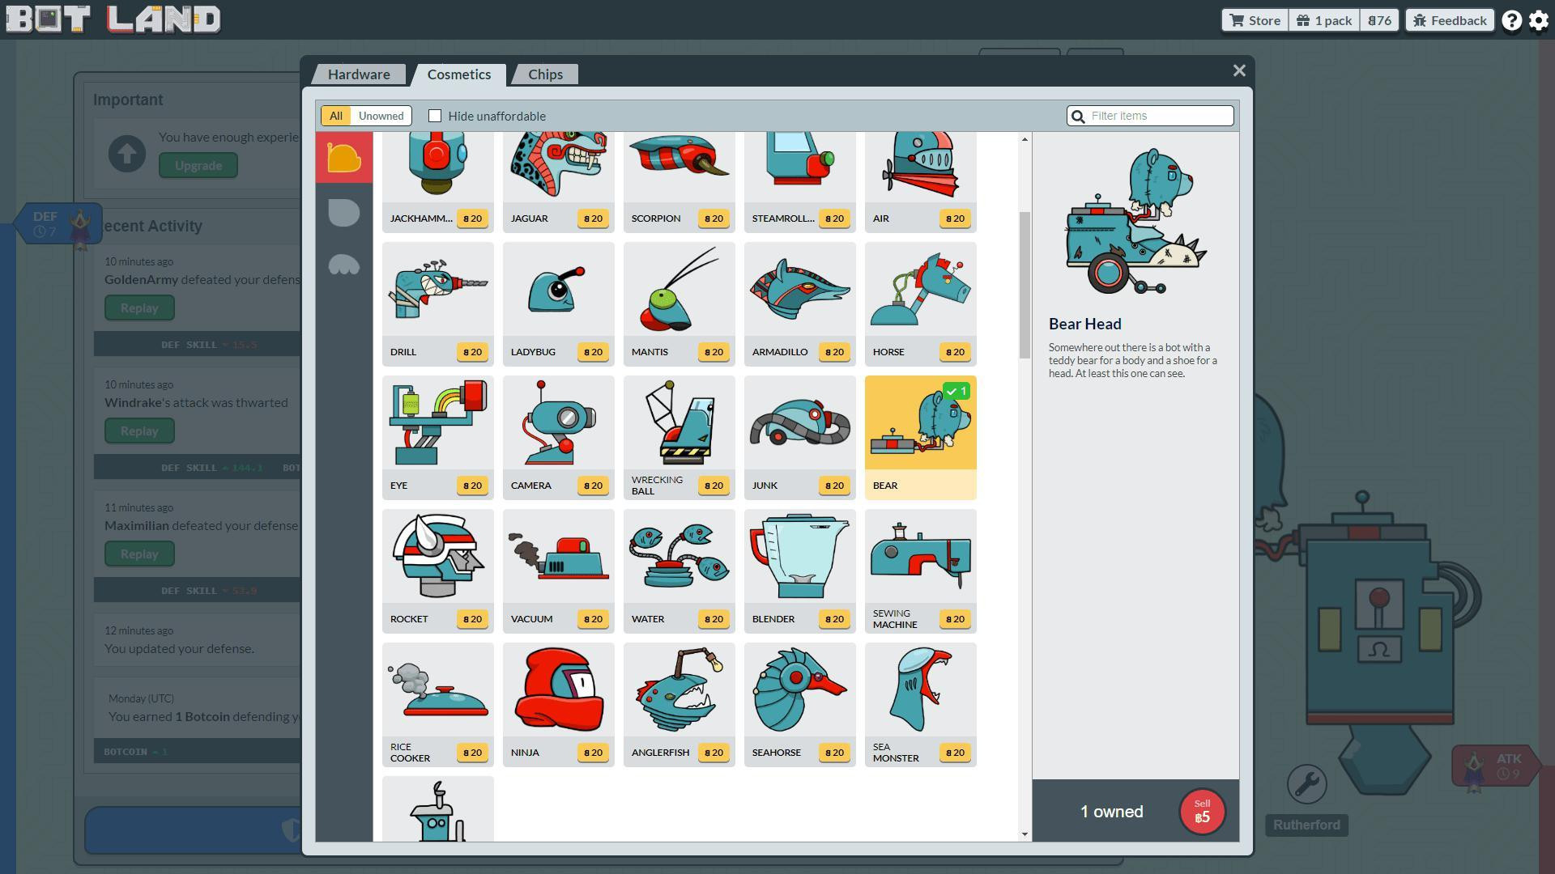The width and height of the screenshot is (1555, 874).
Task: Select the Anglerfish head item
Action: (679, 705)
